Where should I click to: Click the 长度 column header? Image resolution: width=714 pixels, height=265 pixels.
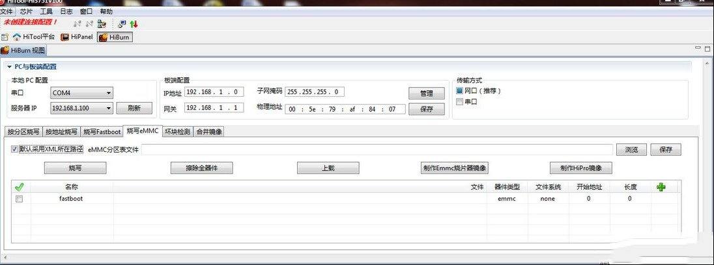tap(630, 186)
